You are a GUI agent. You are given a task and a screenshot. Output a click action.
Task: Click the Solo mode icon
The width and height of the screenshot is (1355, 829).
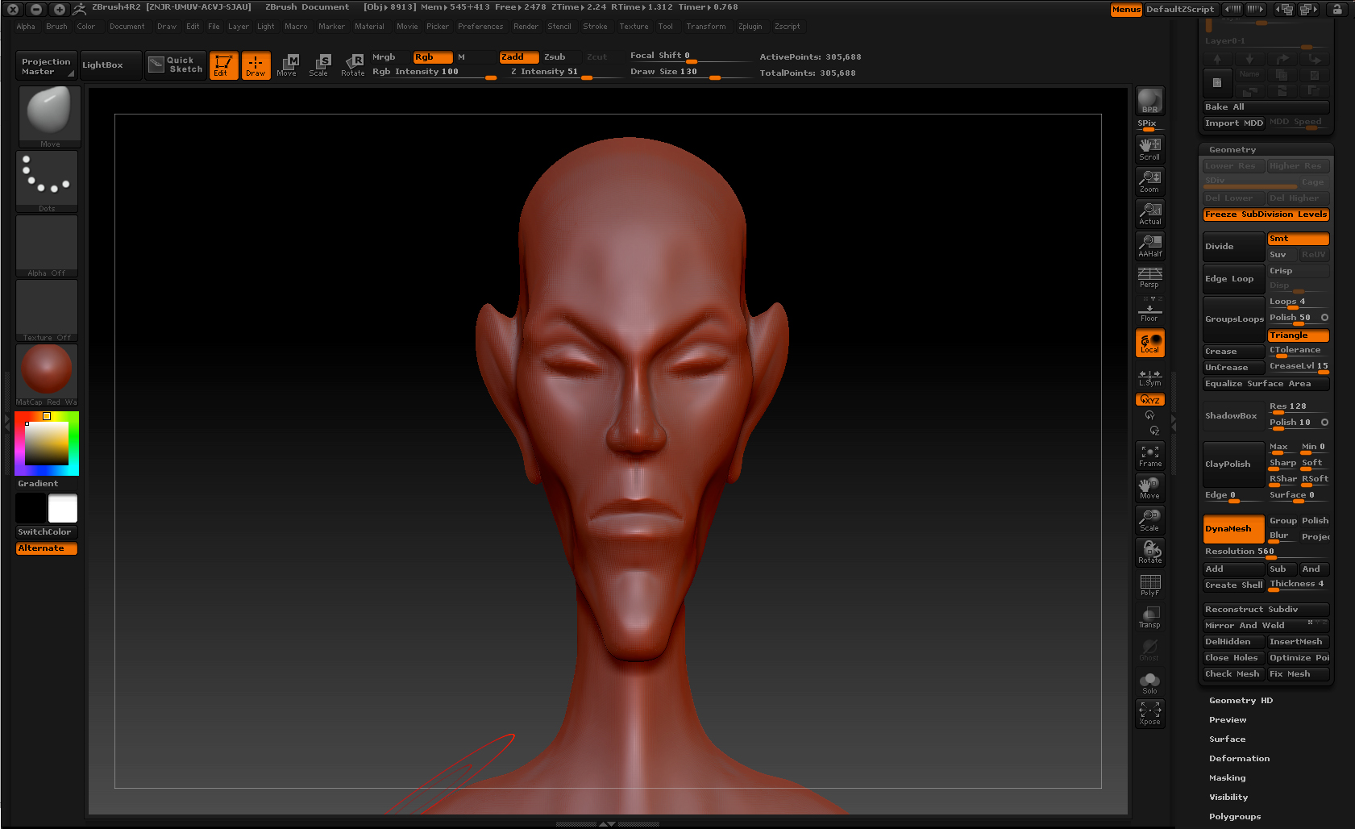click(x=1149, y=682)
